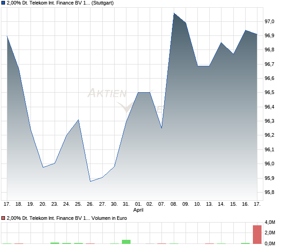Click the chart title '2,00% Dt. Telekom Int. Finance BV 1... (Stuttgart)'
282x248 pixels.
(x=60, y=3)
